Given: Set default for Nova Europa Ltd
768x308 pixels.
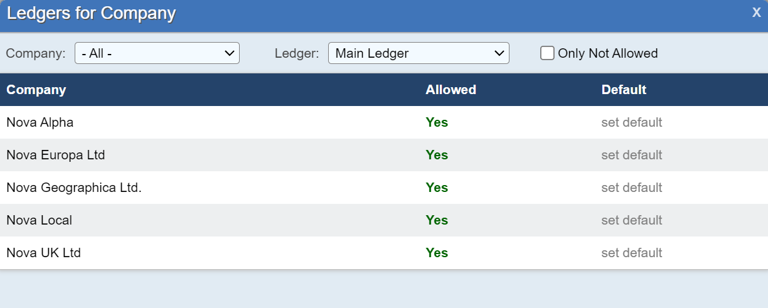Looking at the screenshot, I should coord(631,155).
